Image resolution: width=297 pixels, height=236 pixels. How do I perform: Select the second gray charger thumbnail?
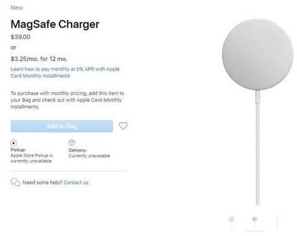point(255,222)
